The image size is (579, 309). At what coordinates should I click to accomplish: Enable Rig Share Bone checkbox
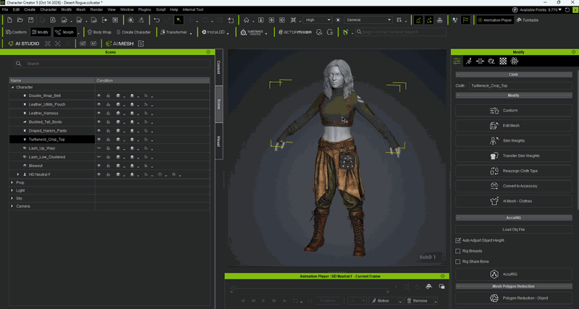coord(458,262)
